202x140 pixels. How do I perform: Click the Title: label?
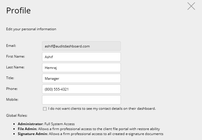click(10, 78)
